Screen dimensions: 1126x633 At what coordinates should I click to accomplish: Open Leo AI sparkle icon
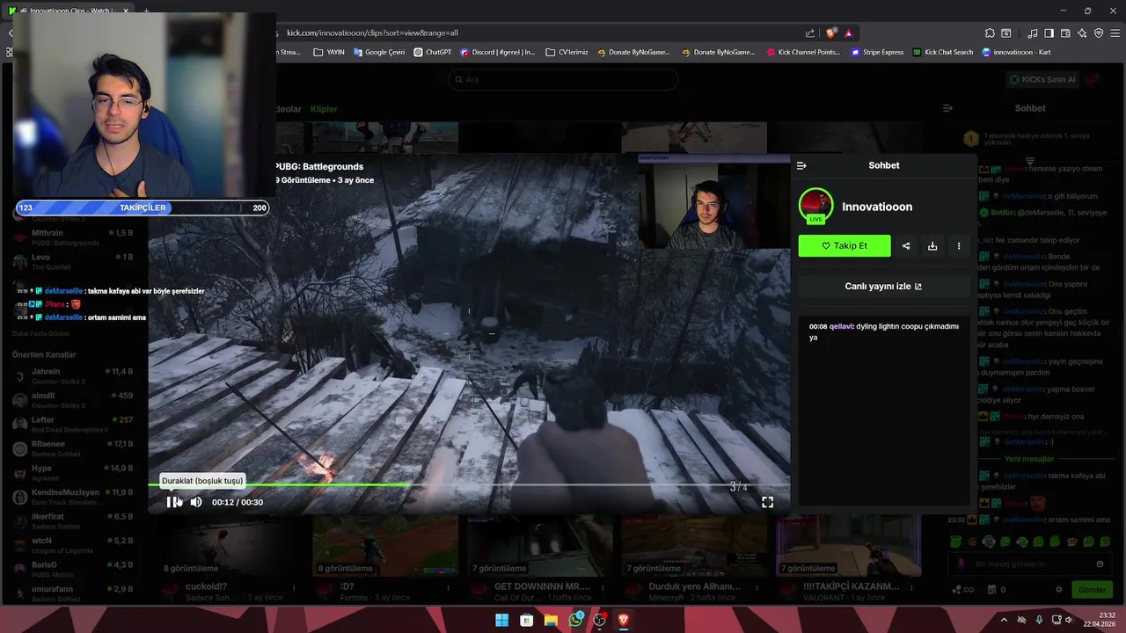pyautogui.click(x=1082, y=33)
